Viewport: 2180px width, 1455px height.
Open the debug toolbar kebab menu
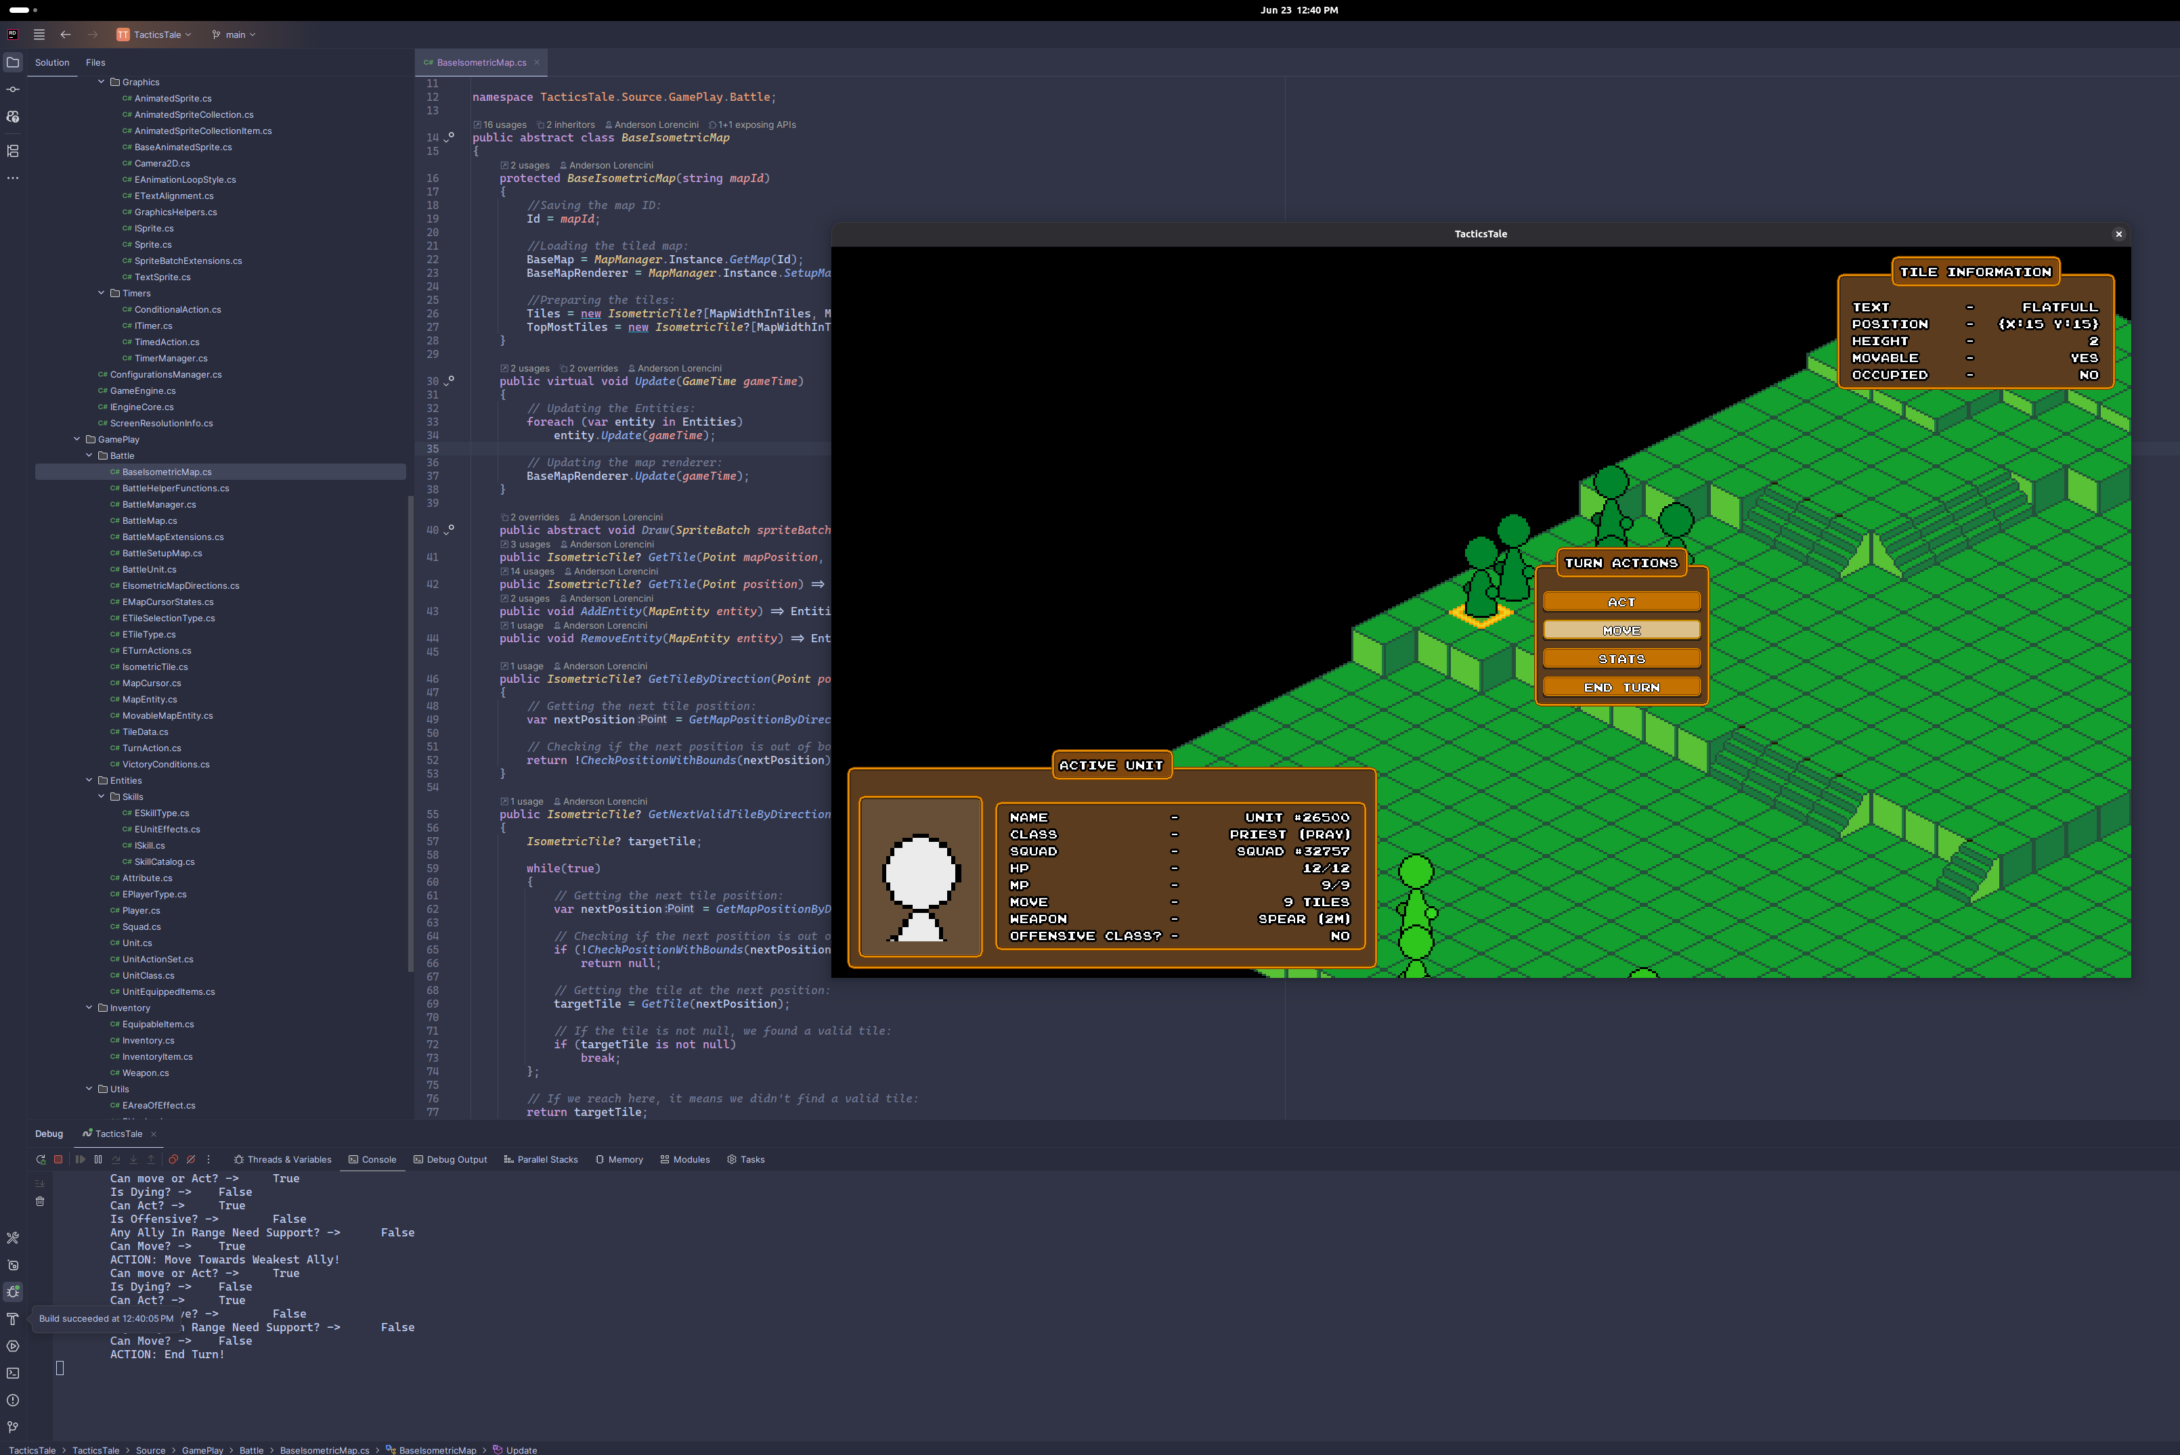coord(209,1159)
